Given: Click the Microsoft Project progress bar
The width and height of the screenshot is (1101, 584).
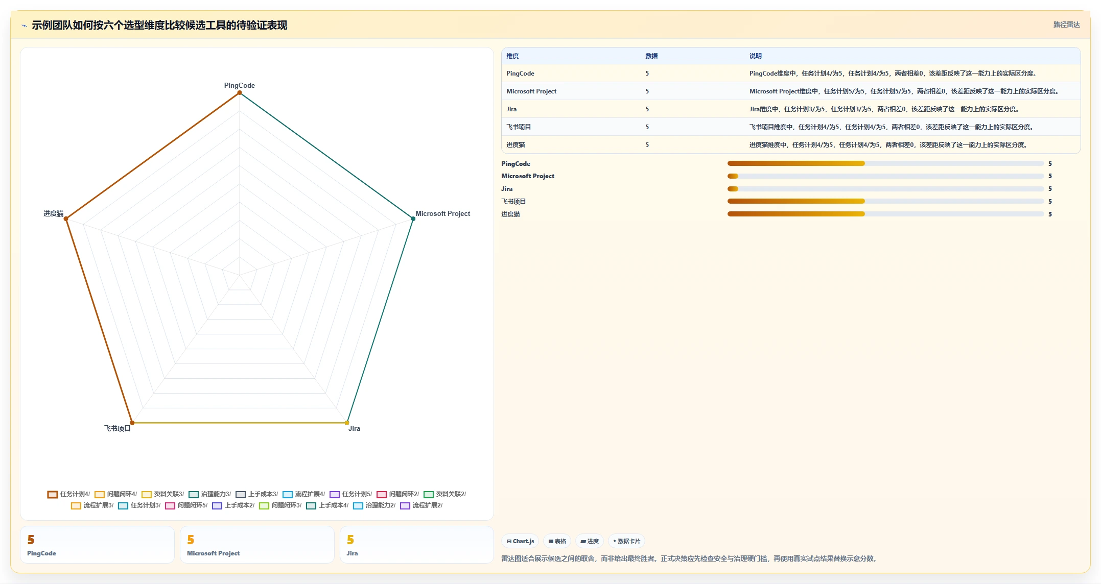Looking at the screenshot, I should (x=885, y=176).
